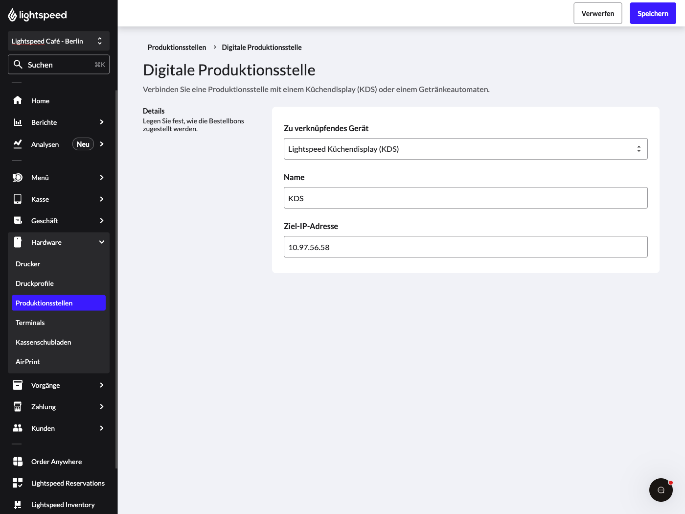Click the Lightspeed Reservations icon
The image size is (685, 514).
click(x=18, y=483)
